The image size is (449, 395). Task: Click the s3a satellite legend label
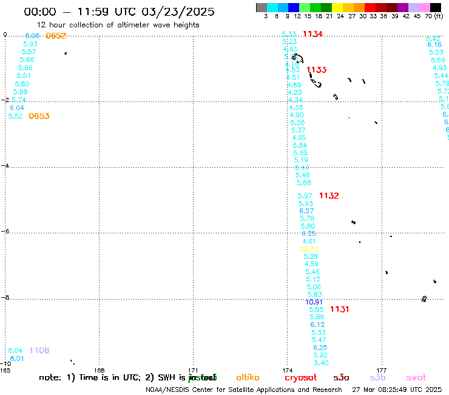point(342,377)
